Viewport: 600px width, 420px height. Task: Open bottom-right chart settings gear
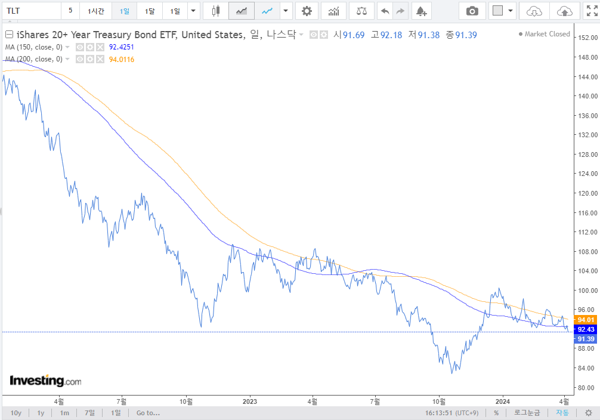(x=589, y=413)
